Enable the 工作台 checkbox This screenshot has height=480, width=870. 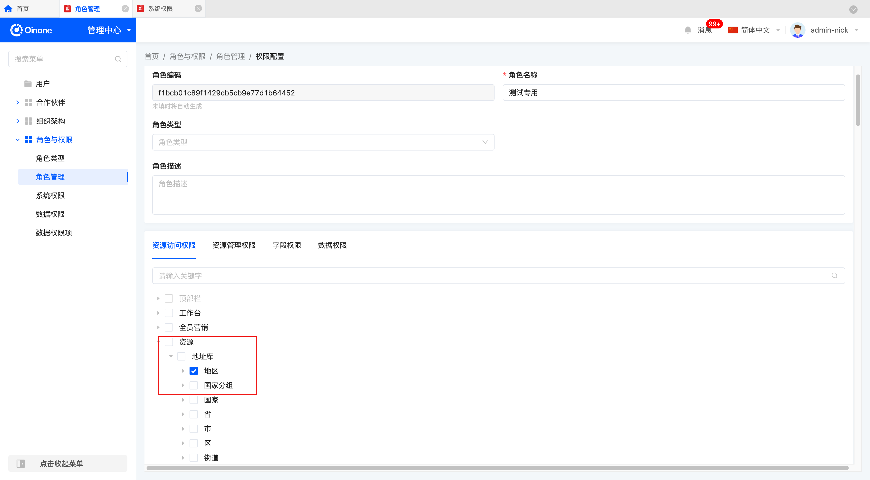[x=169, y=313]
